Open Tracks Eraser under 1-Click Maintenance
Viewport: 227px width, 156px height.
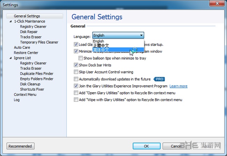pyautogui.click(x=31, y=37)
